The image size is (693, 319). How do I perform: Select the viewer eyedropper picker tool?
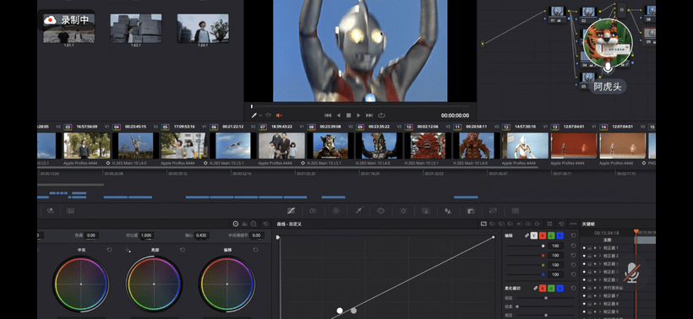coord(254,115)
